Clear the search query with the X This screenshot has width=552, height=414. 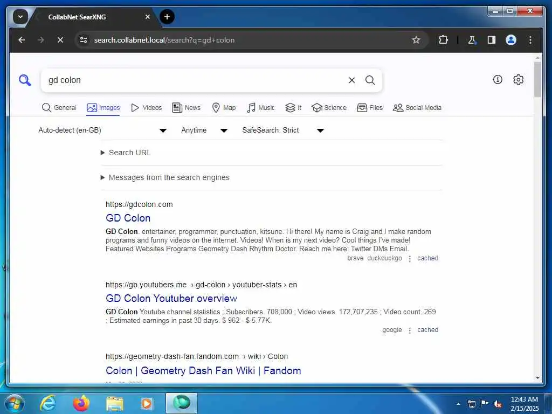(x=351, y=80)
